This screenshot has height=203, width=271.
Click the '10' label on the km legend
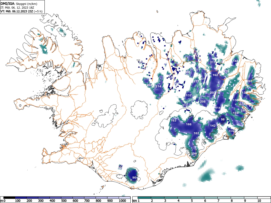pyautogui.click(x=259, y=201)
